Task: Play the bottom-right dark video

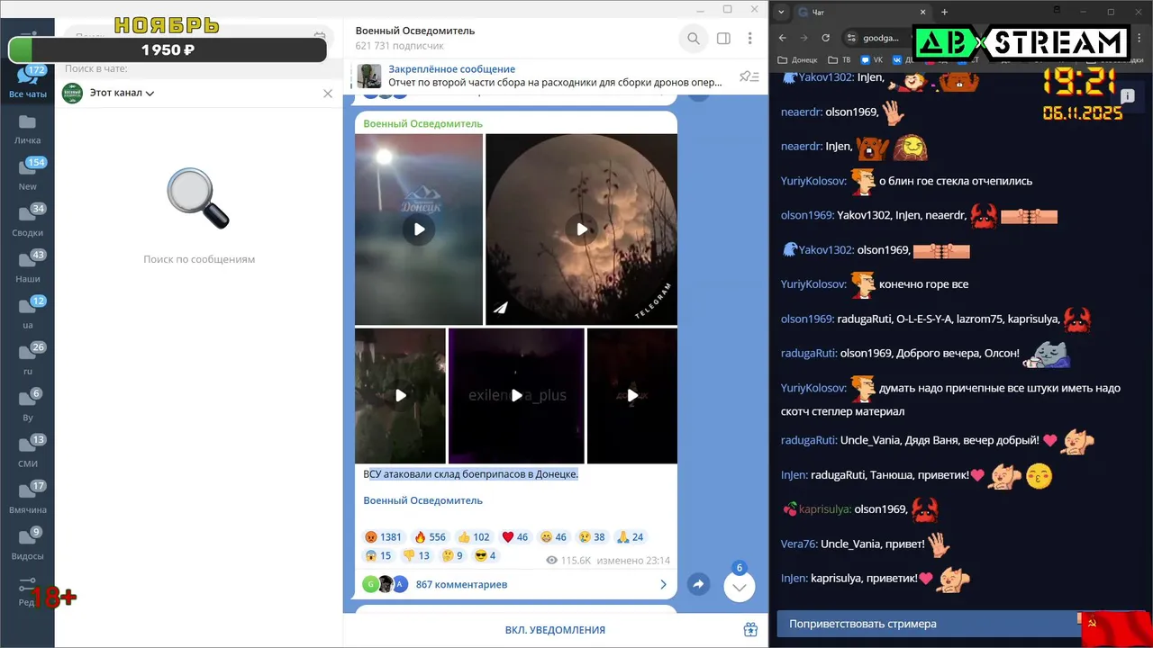Action: (x=632, y=395)
